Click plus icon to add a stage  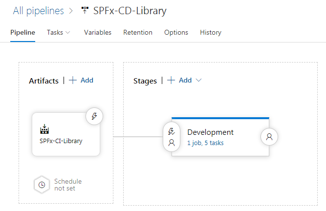click(171, 80)
